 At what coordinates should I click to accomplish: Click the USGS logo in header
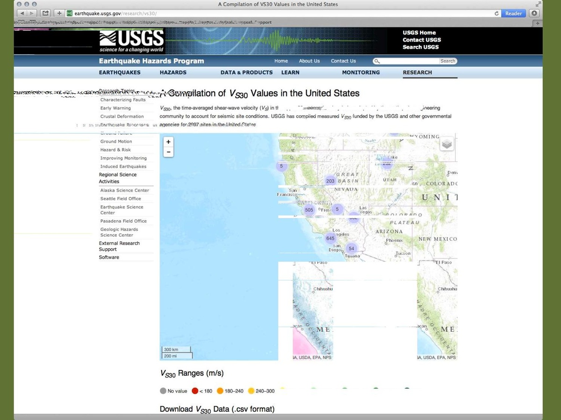tap(131, 41)
